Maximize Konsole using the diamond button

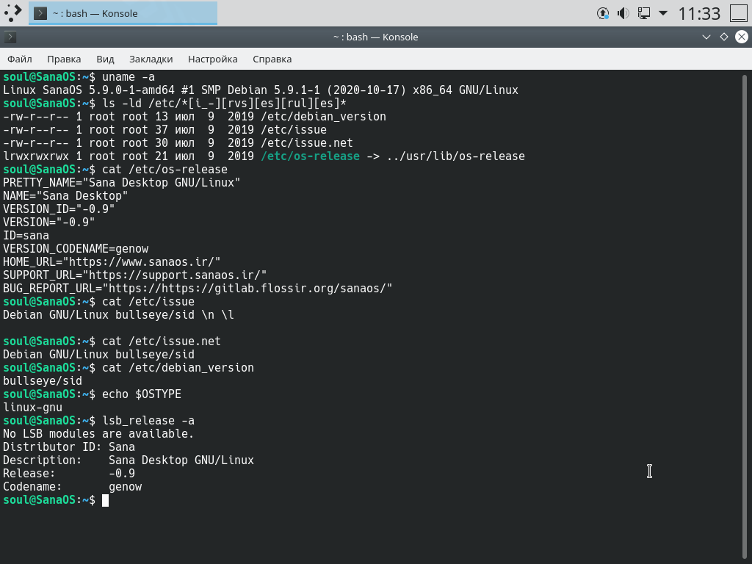pyautogui.click(x=723, y=37)
